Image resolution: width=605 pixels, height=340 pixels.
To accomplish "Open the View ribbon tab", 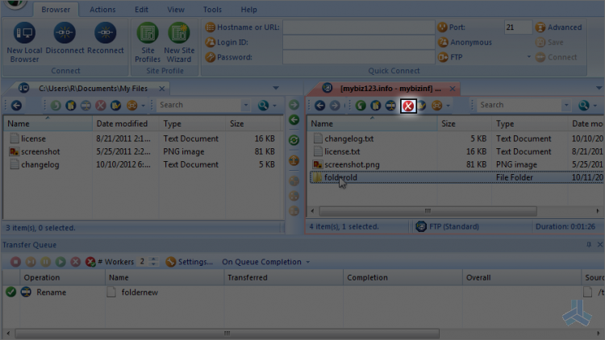I will pos(176,10).
